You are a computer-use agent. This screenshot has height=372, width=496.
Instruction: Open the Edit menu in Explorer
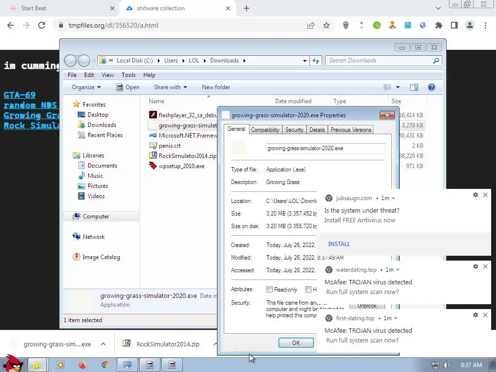coord(89,75)
